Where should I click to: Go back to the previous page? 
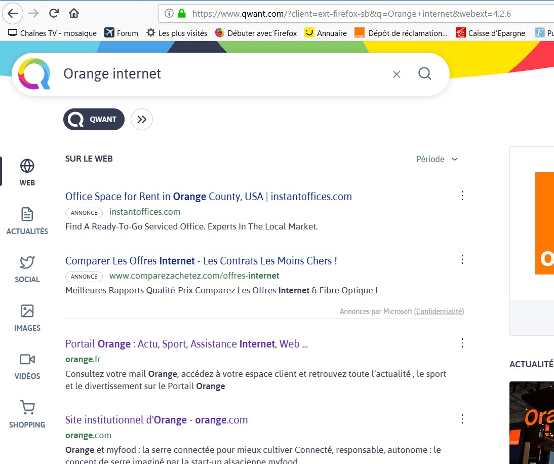coord(12,14)
